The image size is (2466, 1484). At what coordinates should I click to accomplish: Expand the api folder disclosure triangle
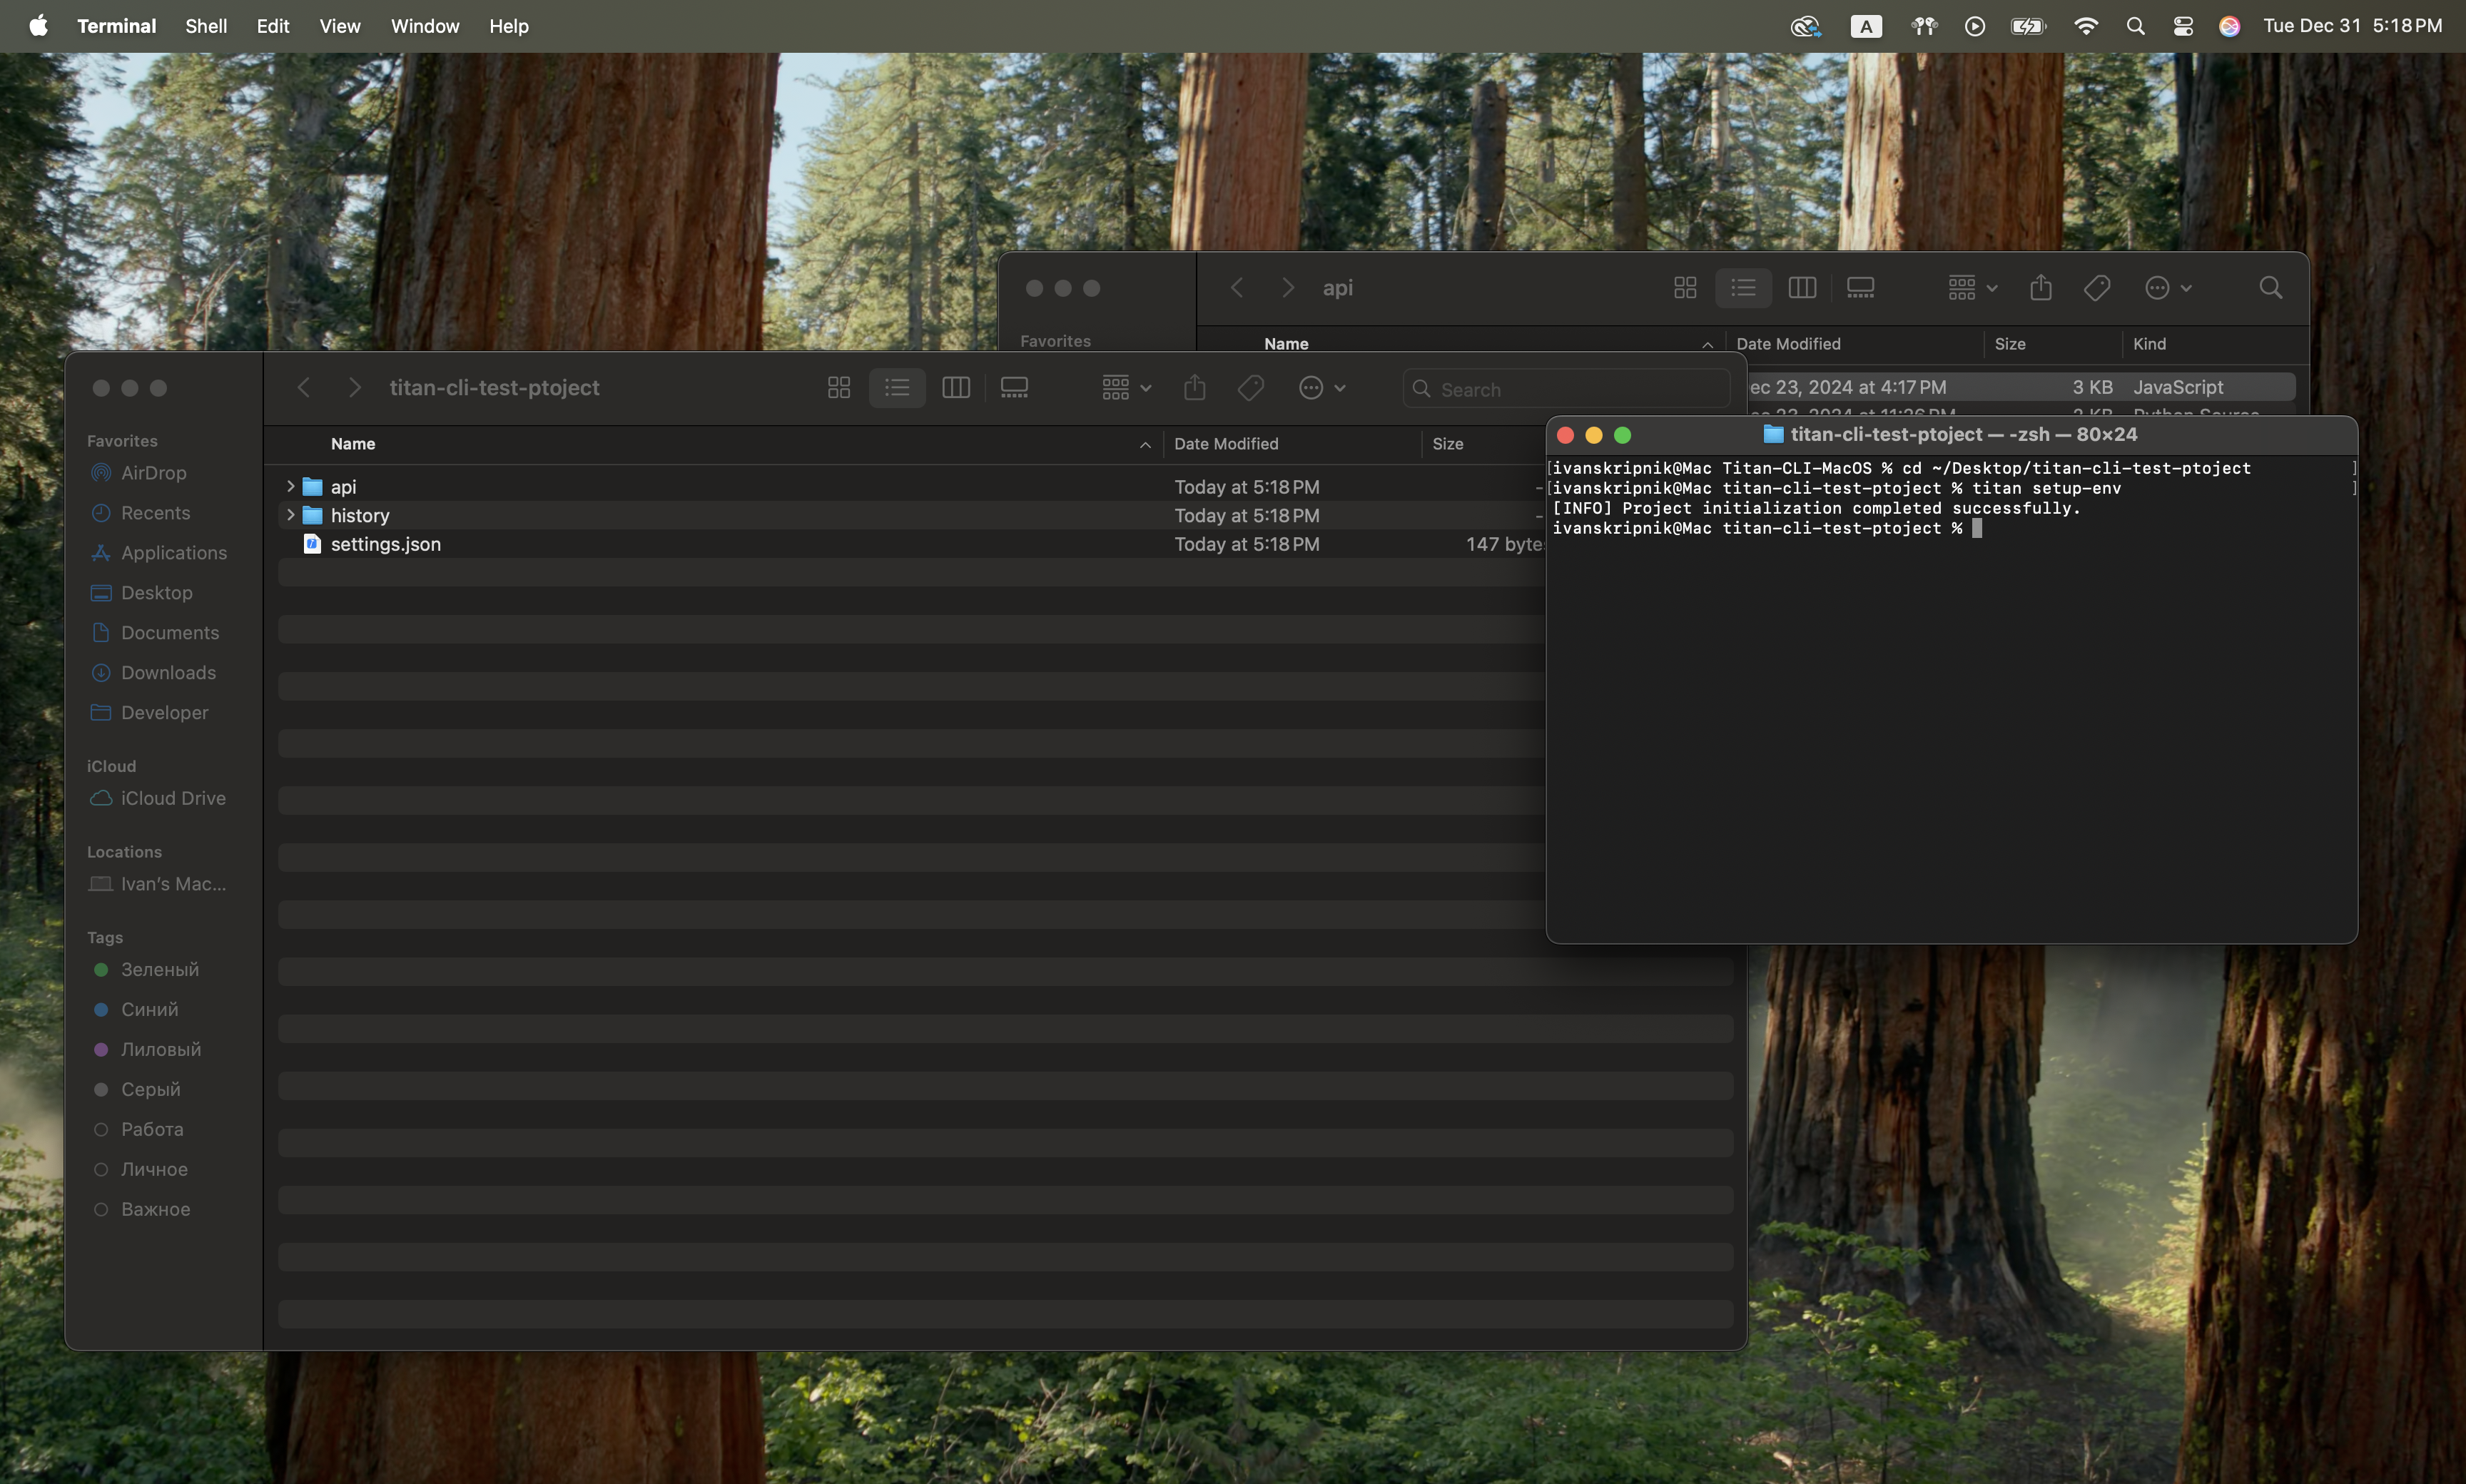(x=290, y=486)
